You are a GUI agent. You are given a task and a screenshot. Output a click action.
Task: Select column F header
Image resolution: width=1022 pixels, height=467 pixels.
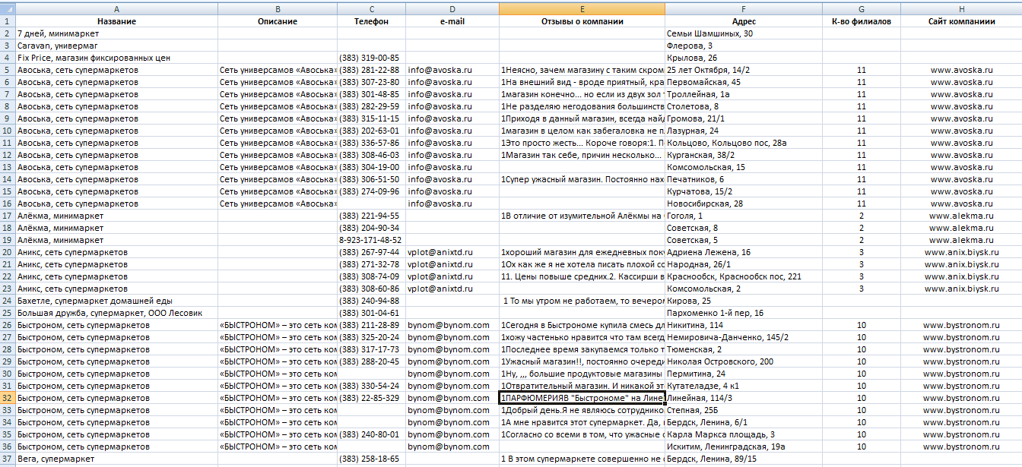[743, 9]
